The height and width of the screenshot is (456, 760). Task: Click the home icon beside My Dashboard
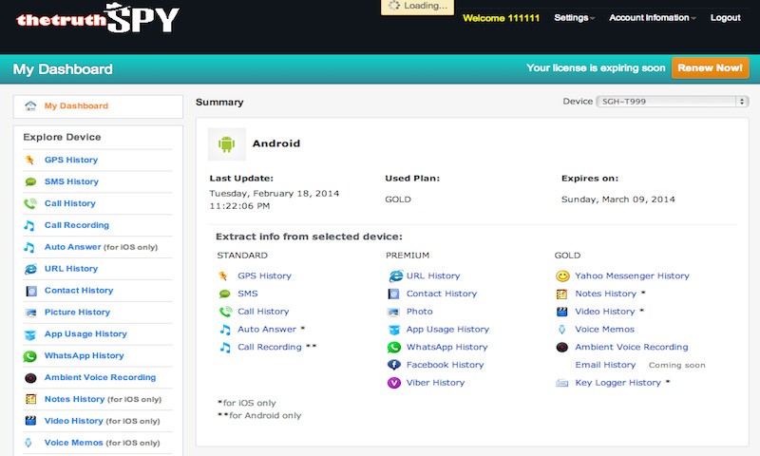30,106
